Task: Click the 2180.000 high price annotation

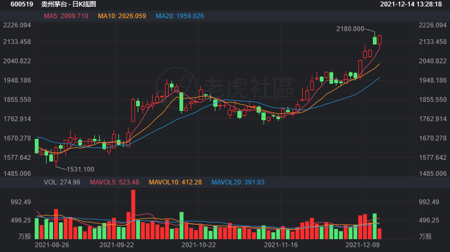Action: (x=350, y=29)
